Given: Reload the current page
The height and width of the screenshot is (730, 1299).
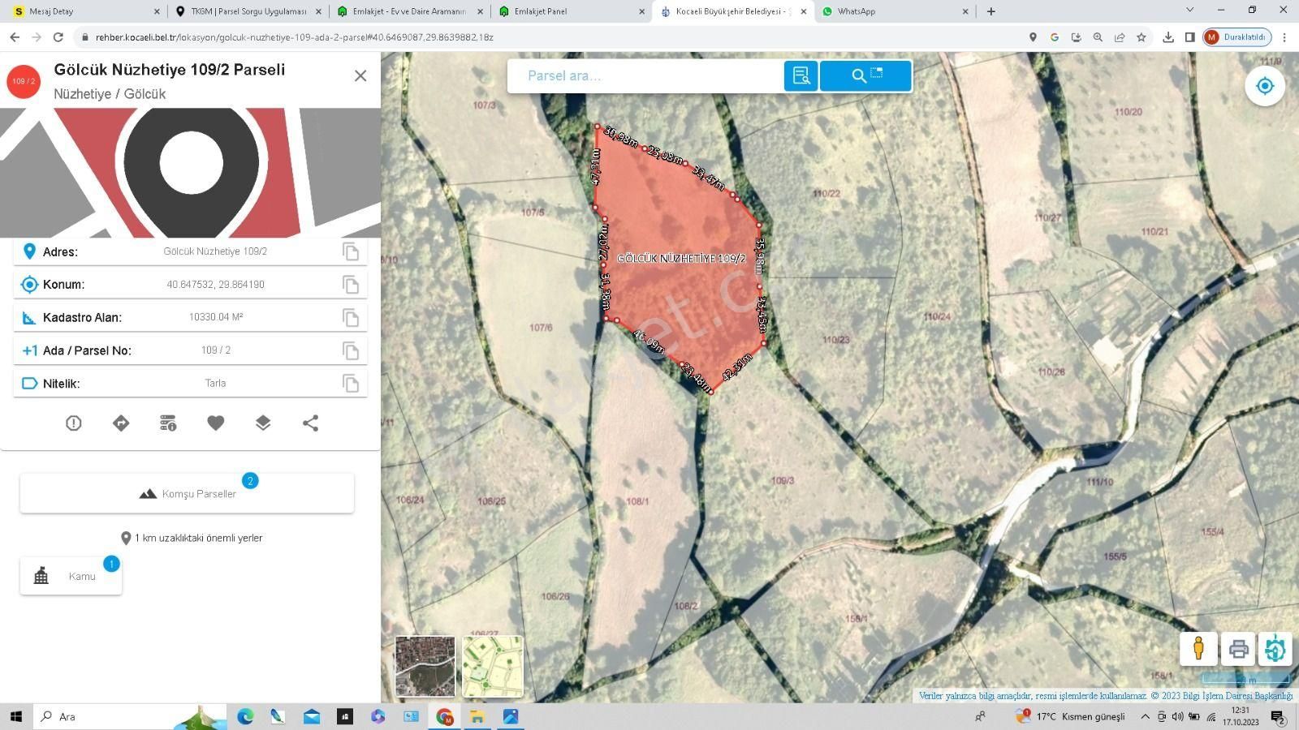Looking at the screenshot, I should pos(58,37).
